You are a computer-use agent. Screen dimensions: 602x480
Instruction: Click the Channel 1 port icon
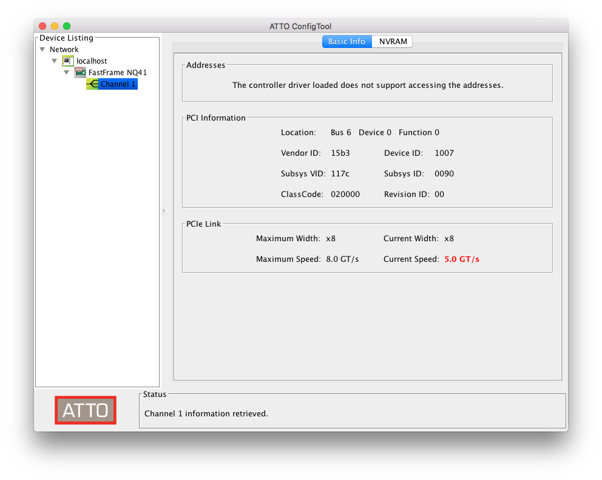(x=92, y=84)
